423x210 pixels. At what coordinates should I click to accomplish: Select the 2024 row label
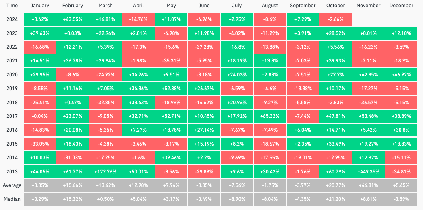click(x=12, y=19)
